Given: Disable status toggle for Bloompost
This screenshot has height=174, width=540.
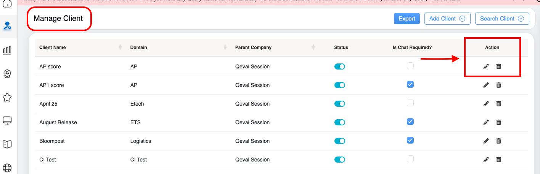Looking at the screenshot, I should [x=339, y=141].
